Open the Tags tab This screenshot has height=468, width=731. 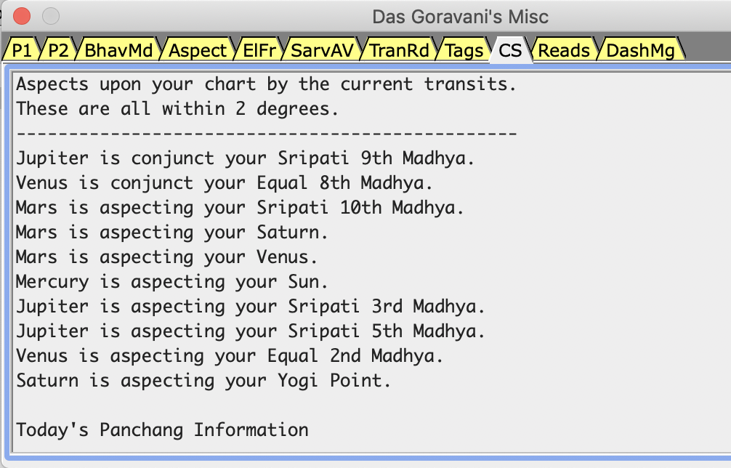464,50
